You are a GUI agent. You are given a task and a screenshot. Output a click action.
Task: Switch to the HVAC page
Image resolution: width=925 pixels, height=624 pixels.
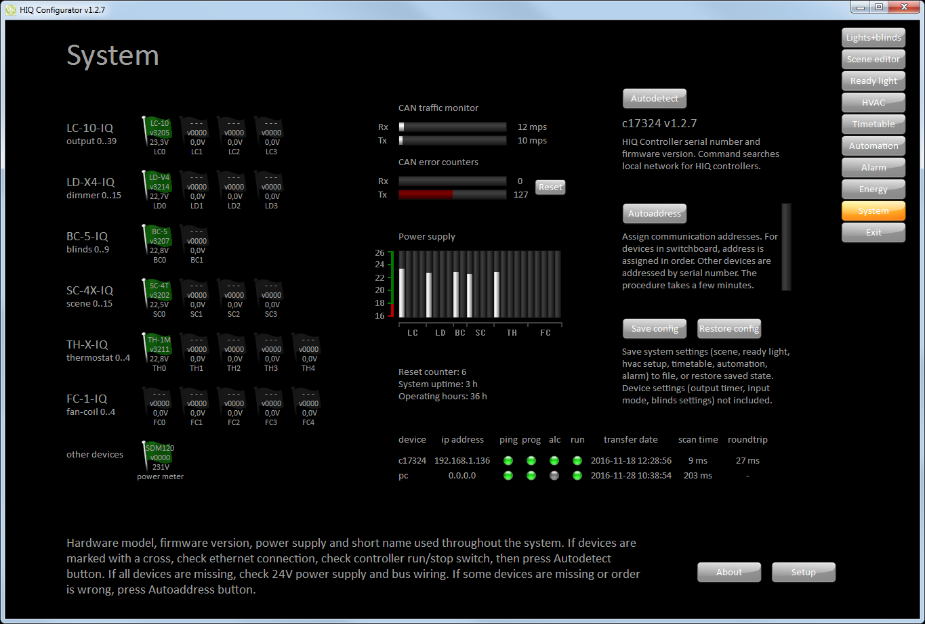click(873, 103)
